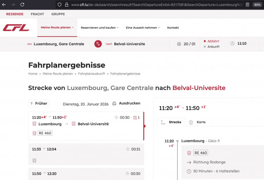Open the calendar date picker icon
Viewport: 264px width, 180px height.
[179, 44]
